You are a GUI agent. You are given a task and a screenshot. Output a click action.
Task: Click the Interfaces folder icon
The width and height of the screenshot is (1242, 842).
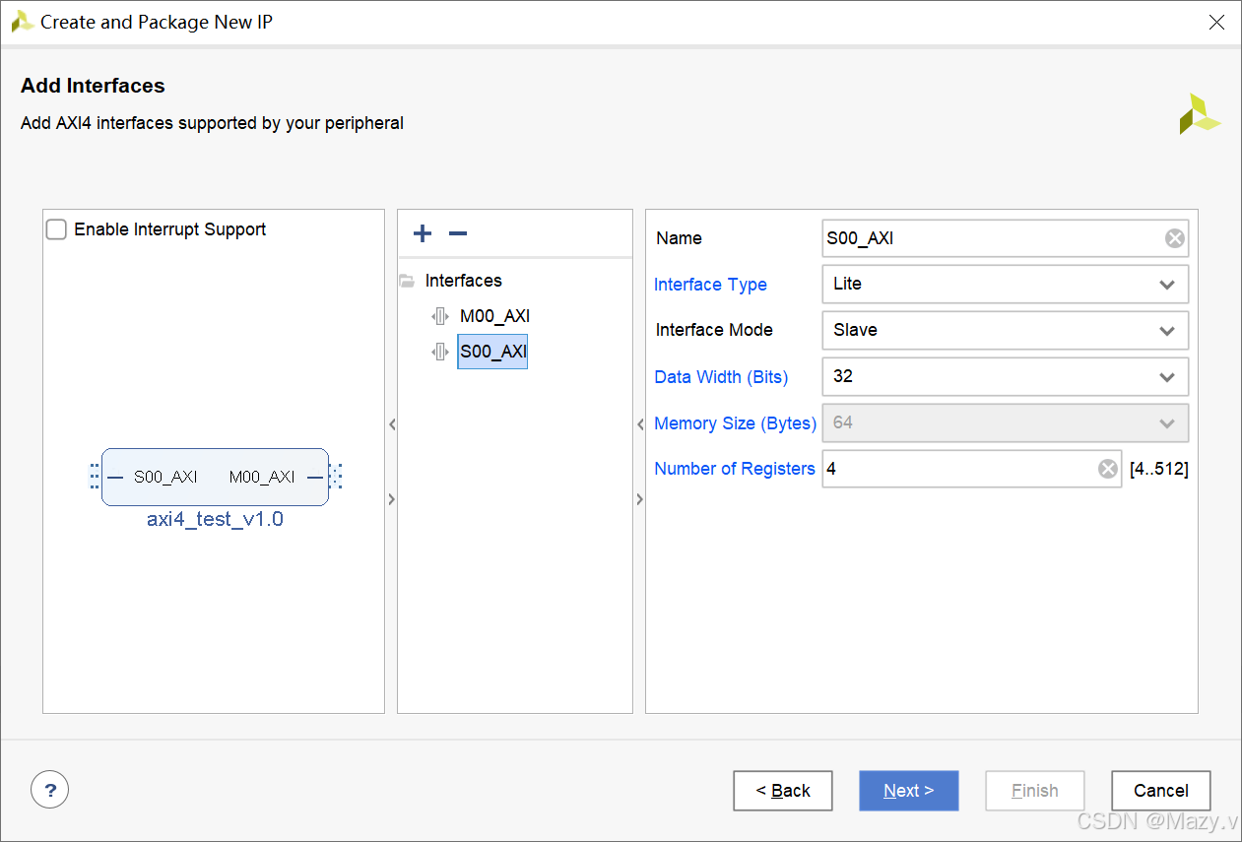point(407,281)
